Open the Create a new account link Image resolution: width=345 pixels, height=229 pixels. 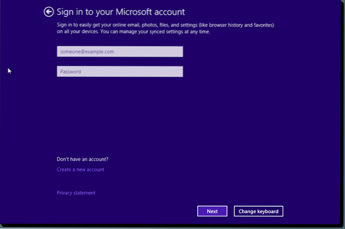click(80, 170)
